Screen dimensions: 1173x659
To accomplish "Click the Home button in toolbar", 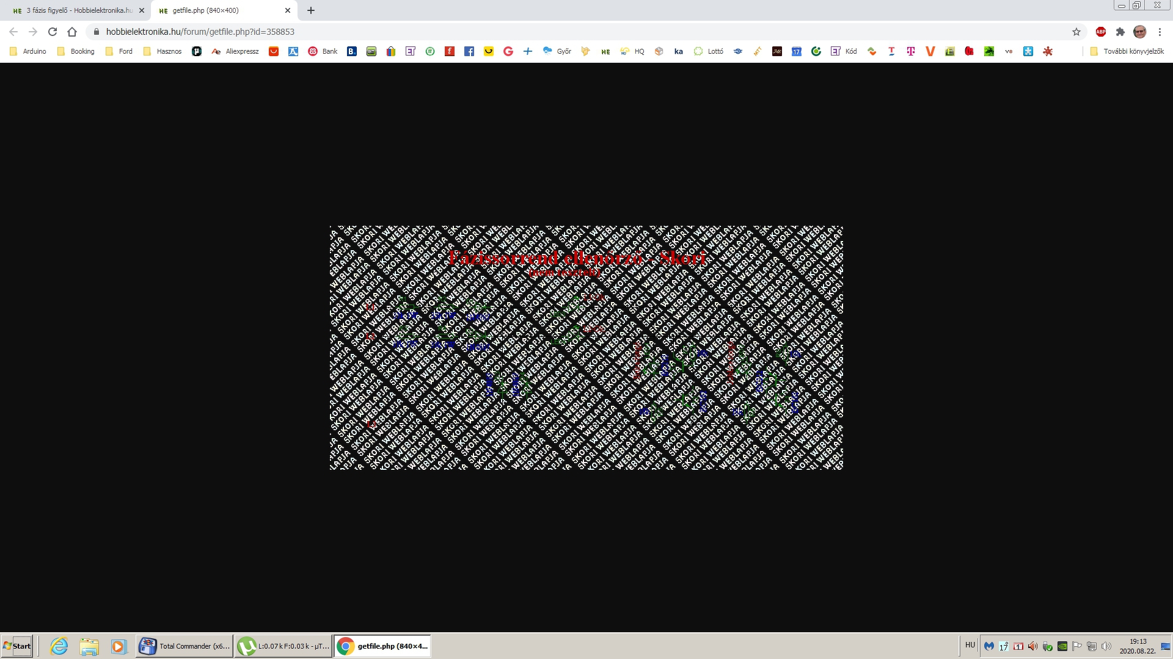I will tap(72, 32).
